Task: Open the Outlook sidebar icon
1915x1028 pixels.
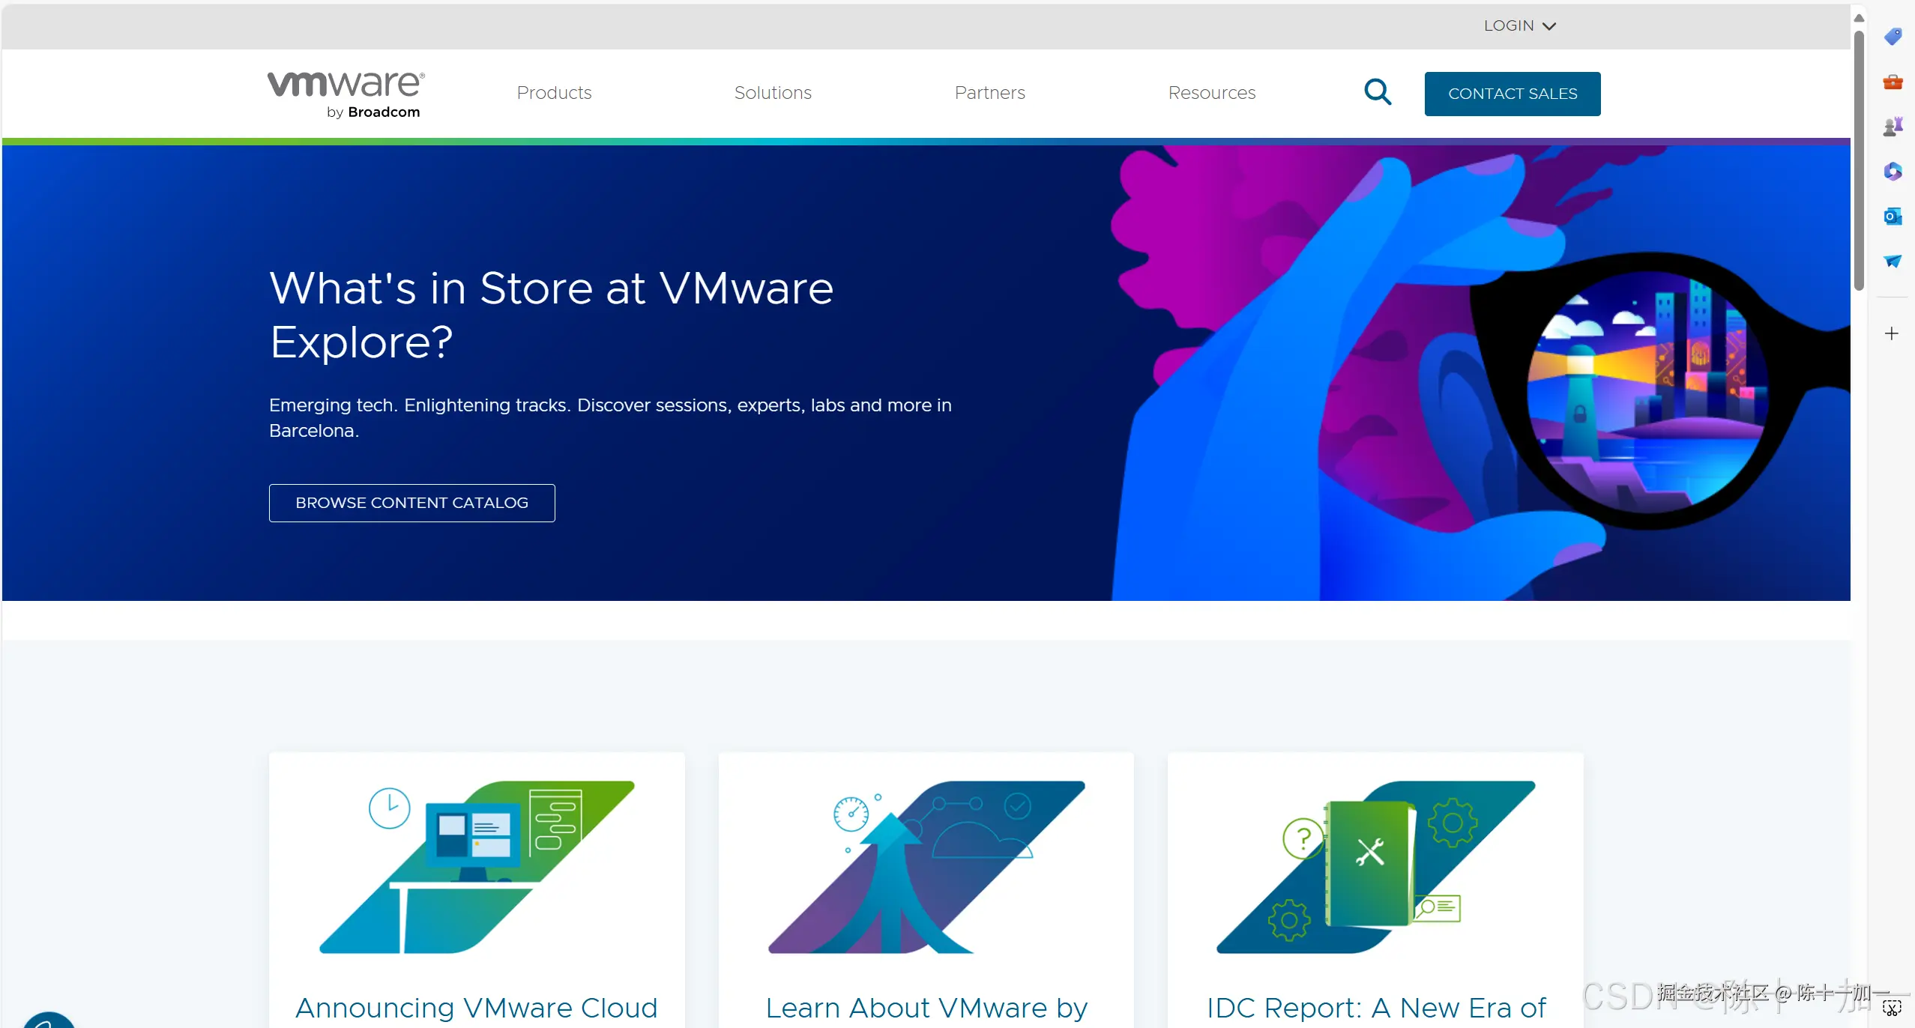Action: [x=1892, y=217]
